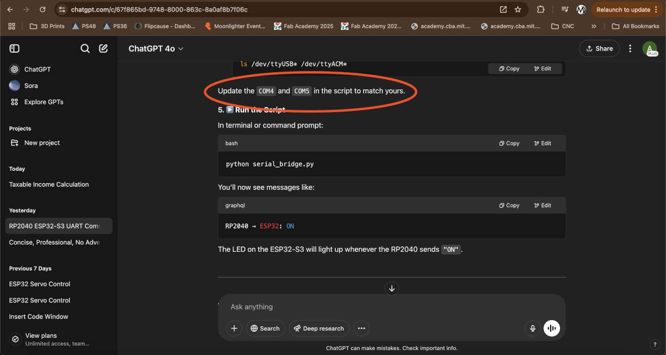Open the account avatar with PLUS badge
The height and width of the screenshot is (355, 666).
[x=650, y=49]
